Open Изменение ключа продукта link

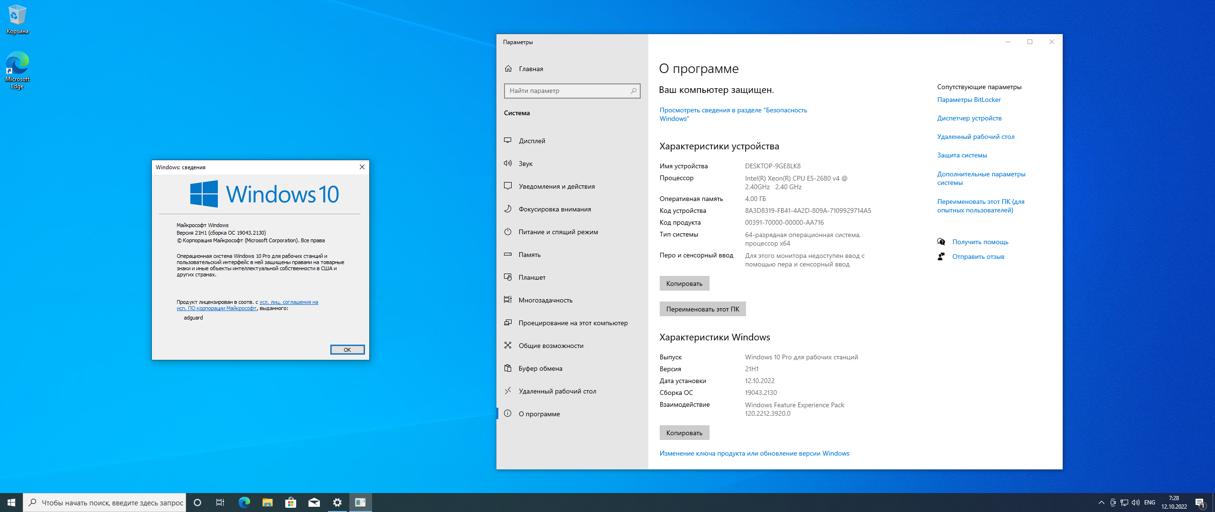pos(754,453)
